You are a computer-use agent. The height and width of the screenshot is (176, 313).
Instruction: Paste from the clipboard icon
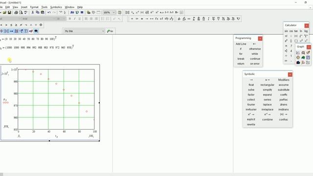coord(43,12)
